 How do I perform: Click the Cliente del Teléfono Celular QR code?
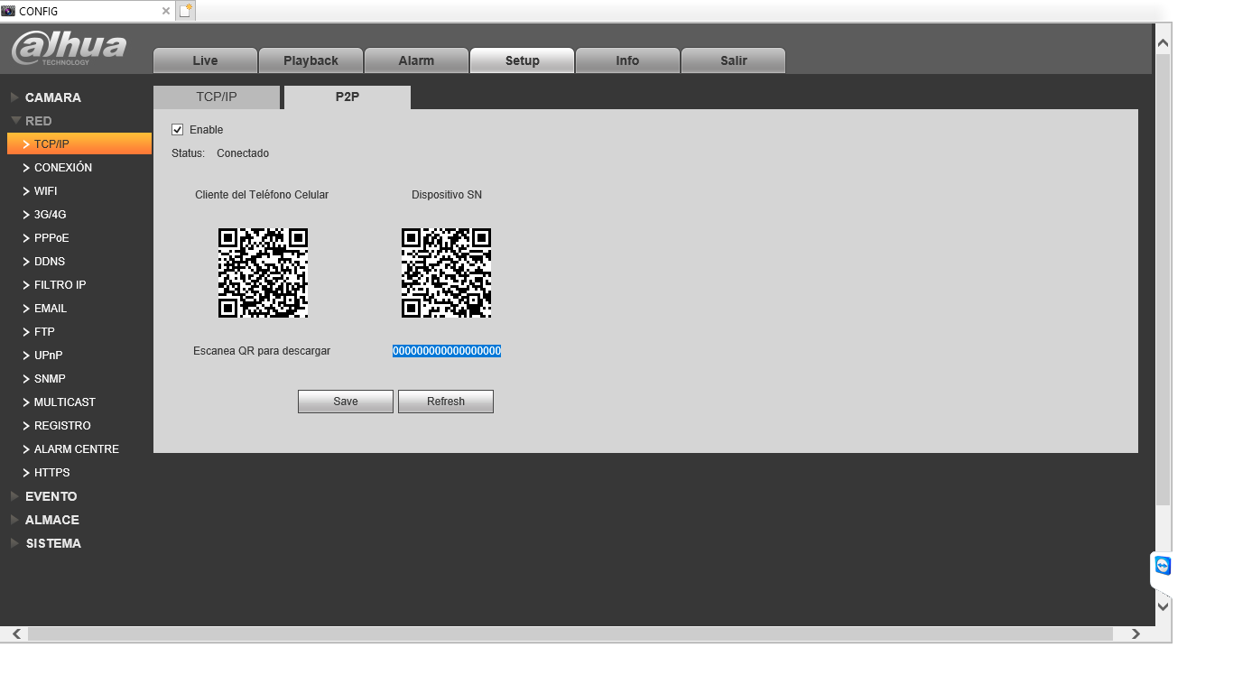(x=263, y=273)
